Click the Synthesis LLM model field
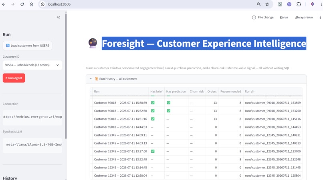This screenshot has width=323, height=180. tap(32, 145)
